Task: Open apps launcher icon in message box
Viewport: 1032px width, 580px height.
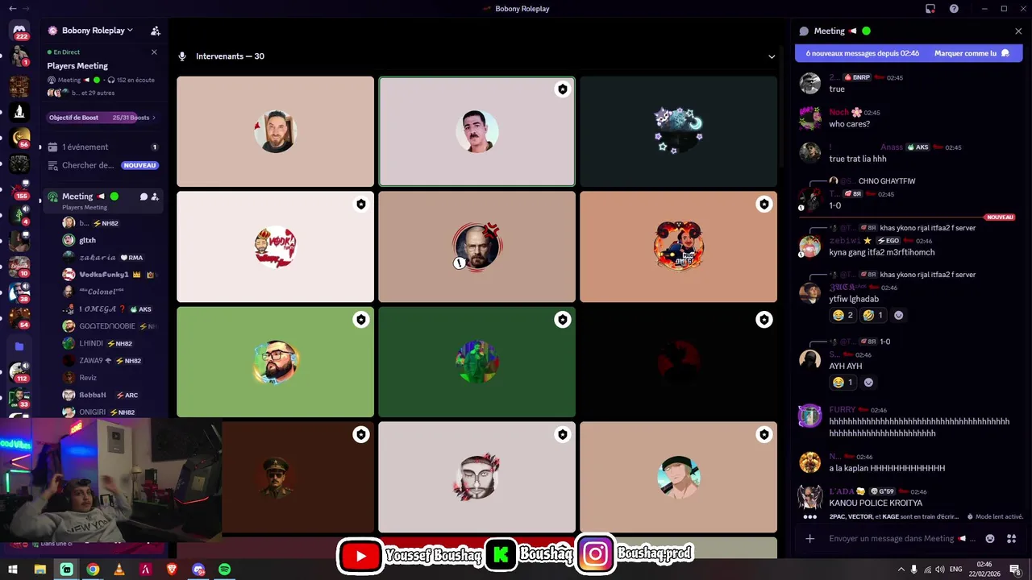Action: 1012,538
